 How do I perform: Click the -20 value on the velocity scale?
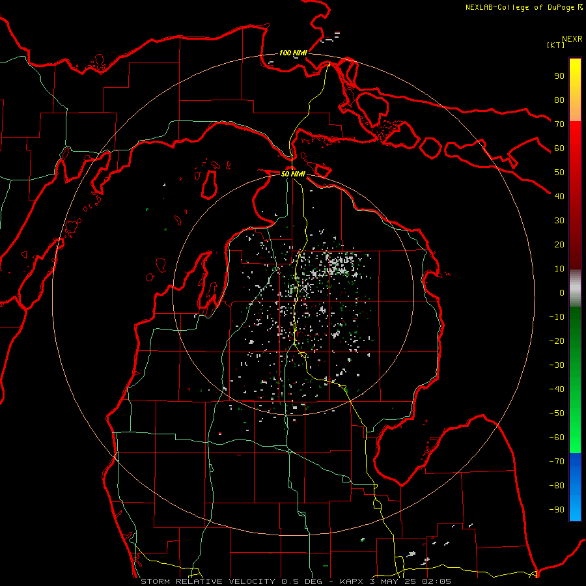557,341
